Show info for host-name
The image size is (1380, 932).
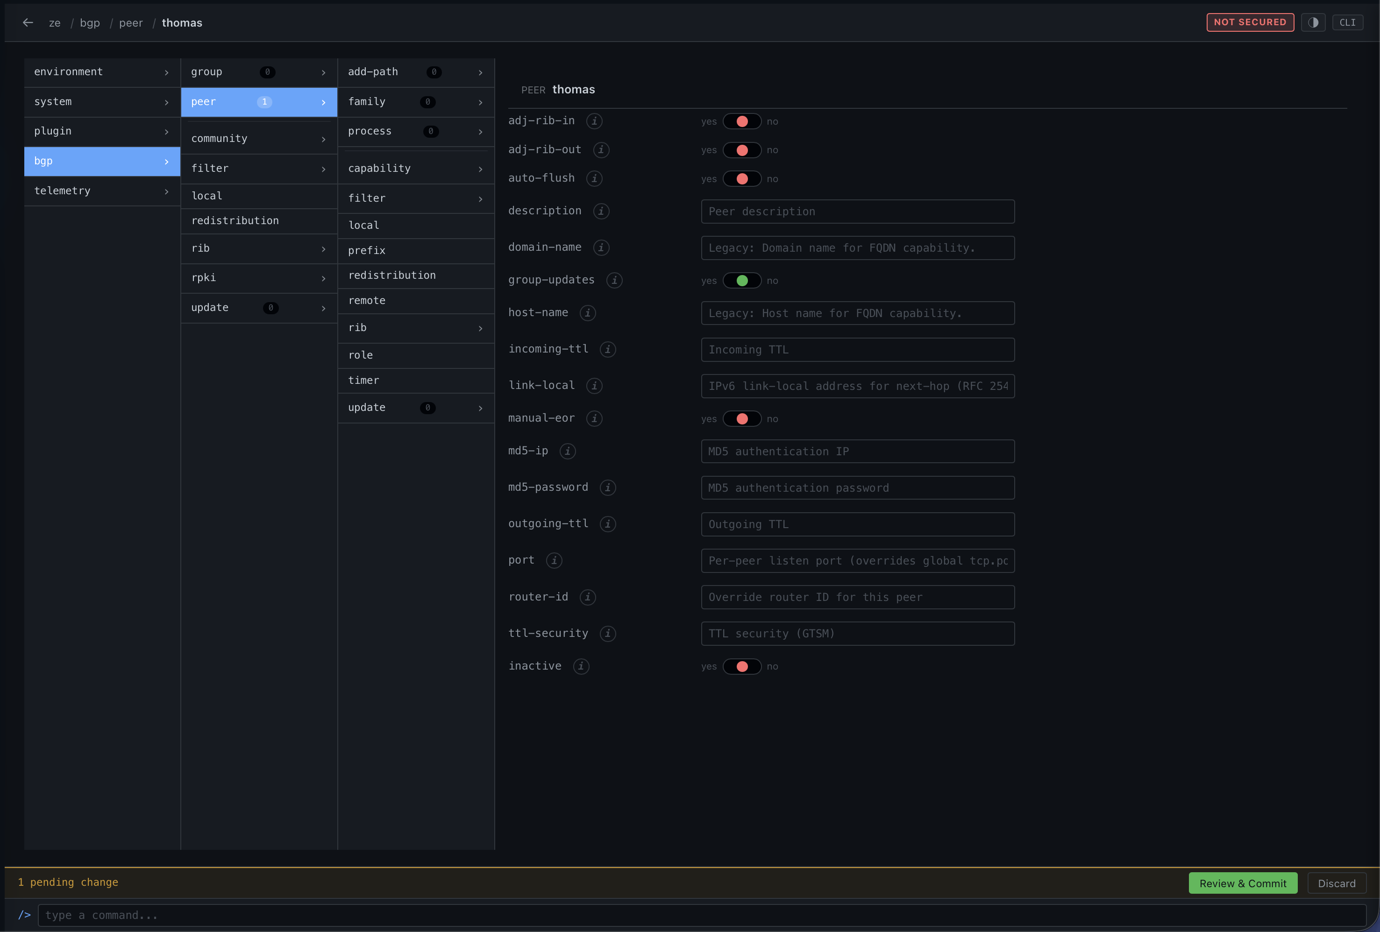tap(587, 312)
